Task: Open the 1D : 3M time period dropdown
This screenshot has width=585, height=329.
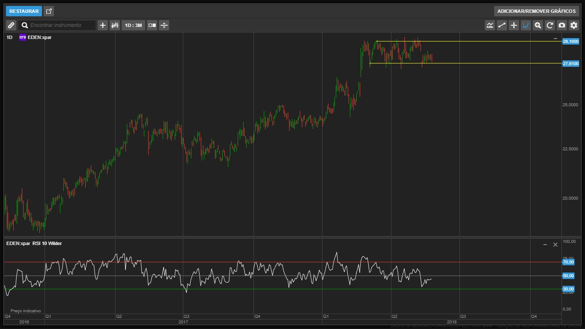Action: tap(133, 25)
